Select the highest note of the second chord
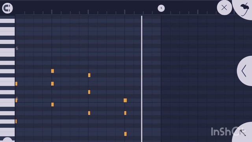The image size is (252, 142). pyautogui.click(x=52, y=71)
